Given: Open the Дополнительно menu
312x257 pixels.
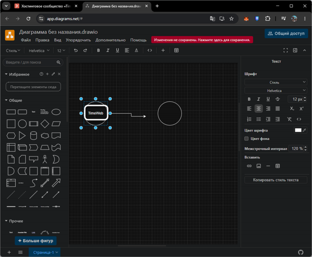Looking at the screenshot, I should click(110, 40).
